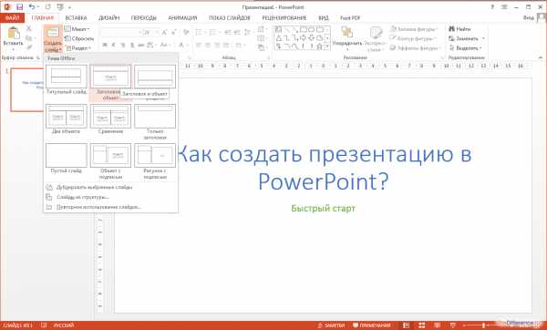Switch to the ДИЗАЙН (Design) tab
The width and height of the screenshot is (547, 330).
tap(108, 18)
